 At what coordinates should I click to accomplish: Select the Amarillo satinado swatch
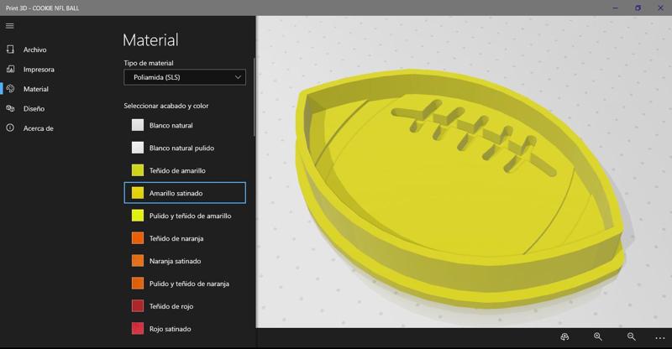[138, 193]
